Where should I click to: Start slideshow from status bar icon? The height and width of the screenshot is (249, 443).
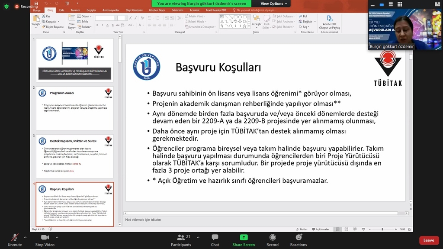coord(363,229)
